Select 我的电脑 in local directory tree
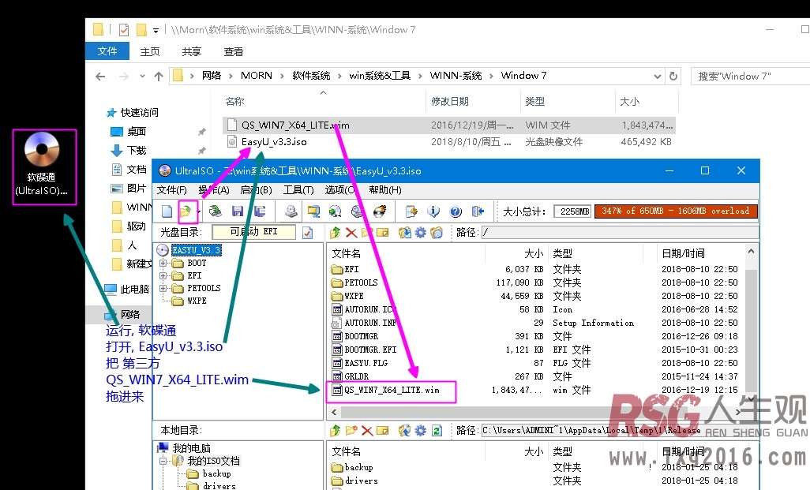The width and height of the screenshot is (810, 490). point(191,448)
